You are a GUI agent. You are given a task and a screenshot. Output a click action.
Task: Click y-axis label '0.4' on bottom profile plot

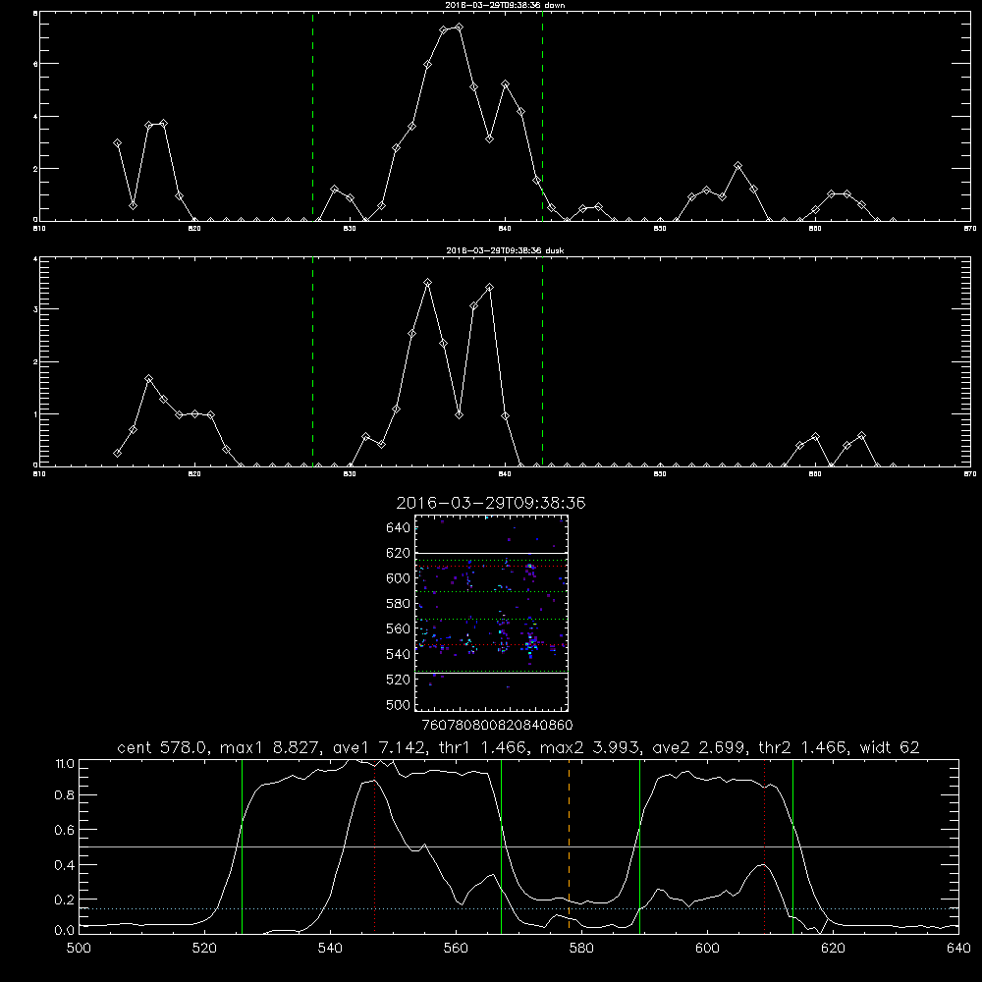tap(65, 865)
